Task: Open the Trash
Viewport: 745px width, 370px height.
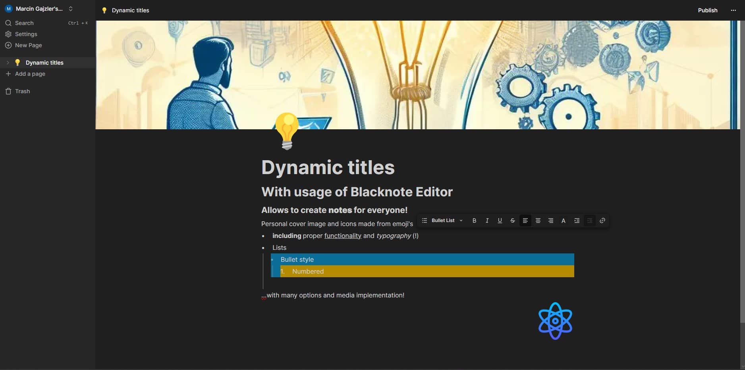Action: 22,91
